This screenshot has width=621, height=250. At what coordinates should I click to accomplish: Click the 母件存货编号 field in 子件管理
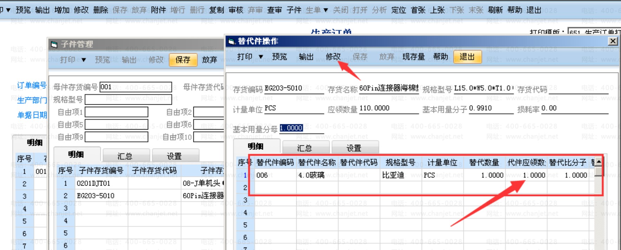tap(136, 87)
